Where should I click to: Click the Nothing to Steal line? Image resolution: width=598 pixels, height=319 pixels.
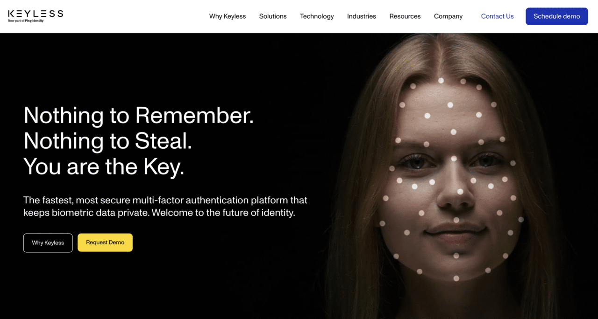tap(108, 141)
